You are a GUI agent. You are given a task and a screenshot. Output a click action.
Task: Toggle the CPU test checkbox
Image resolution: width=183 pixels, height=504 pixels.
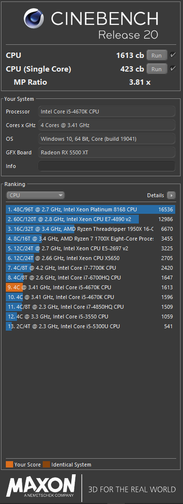173,55
